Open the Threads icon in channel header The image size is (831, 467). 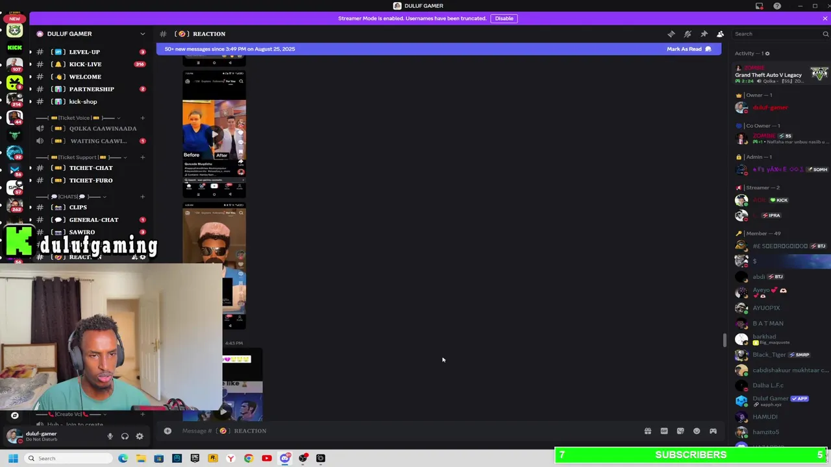point(671,34)
